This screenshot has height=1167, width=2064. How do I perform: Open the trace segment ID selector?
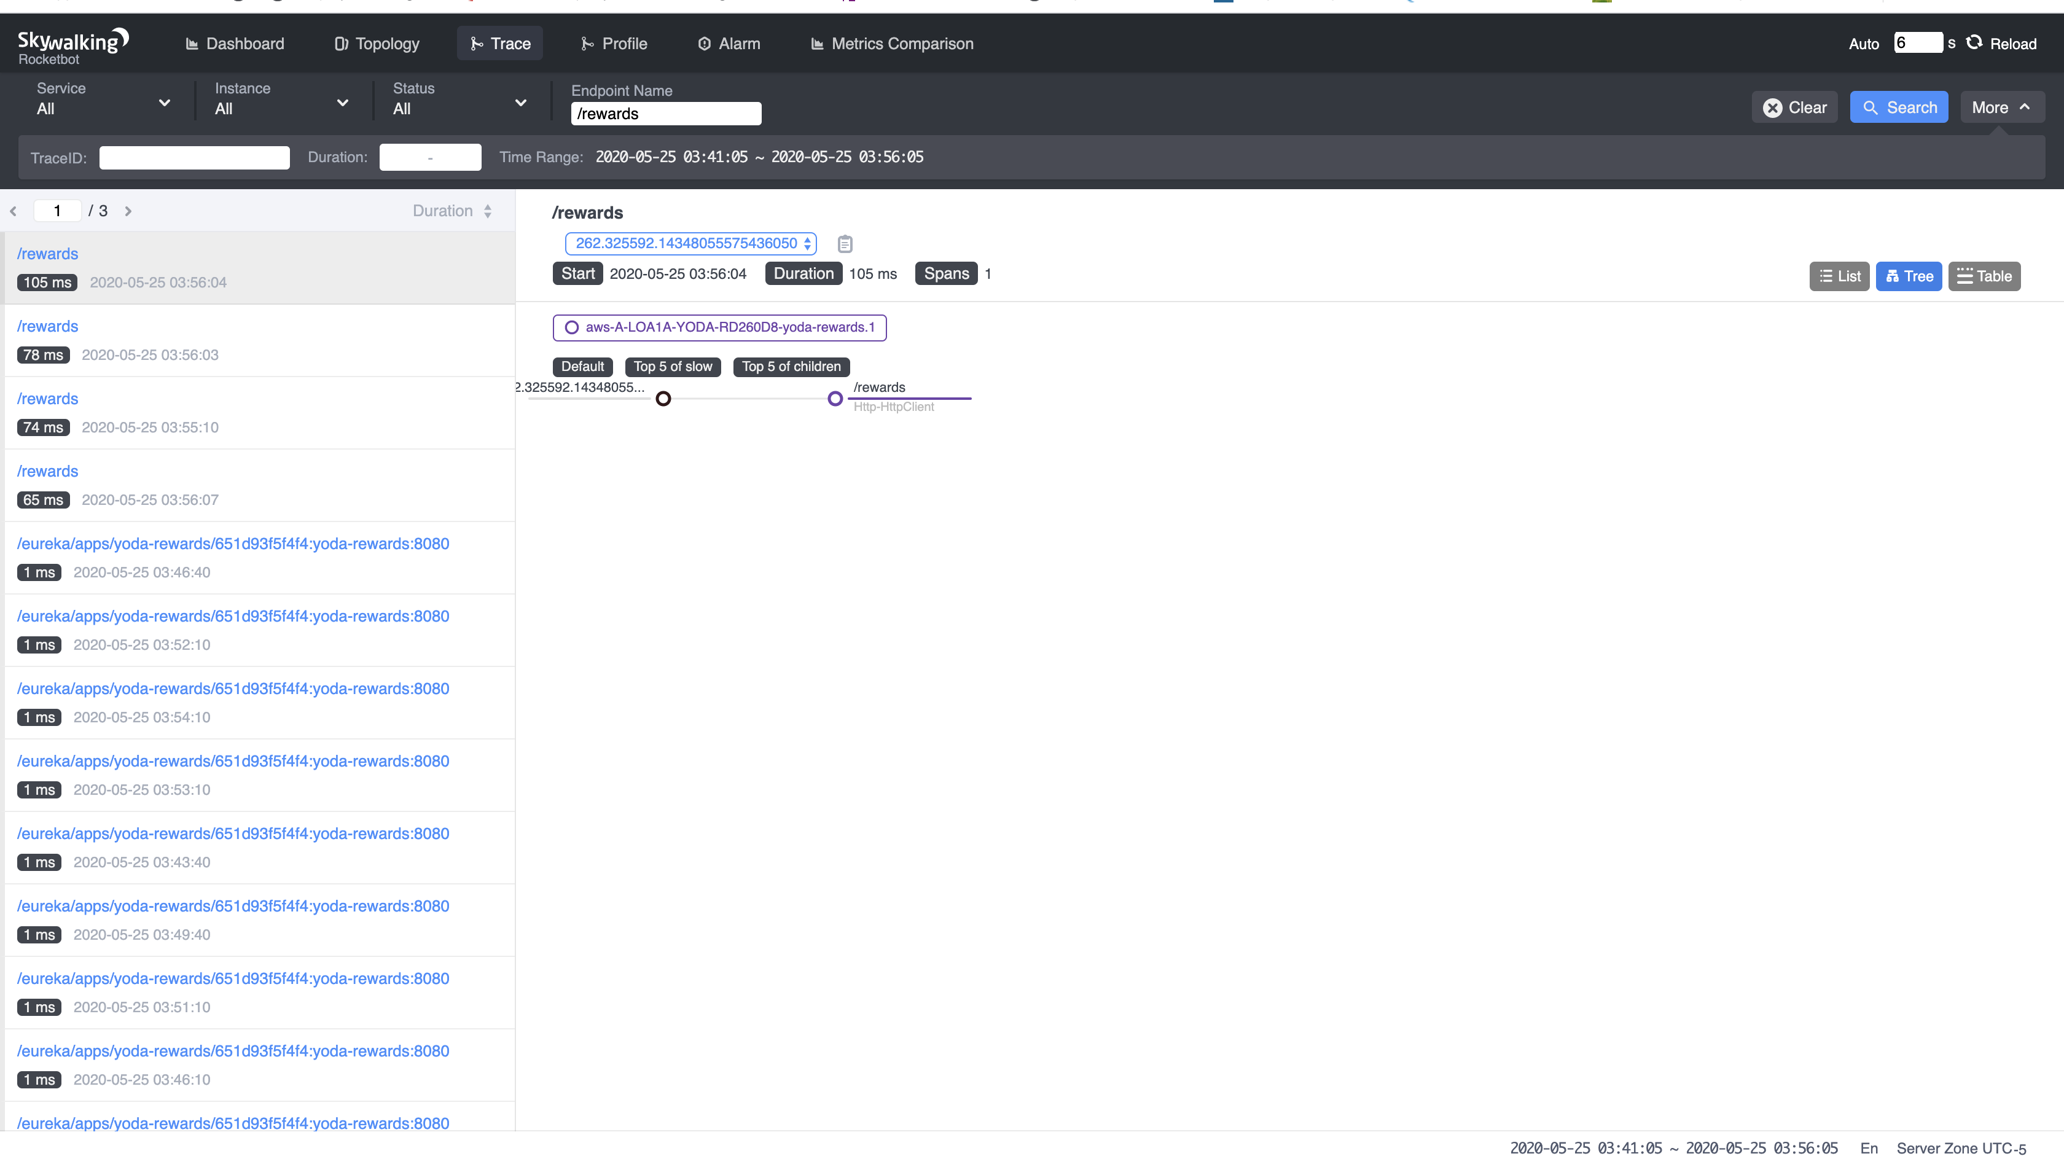[x=689, y=243]
